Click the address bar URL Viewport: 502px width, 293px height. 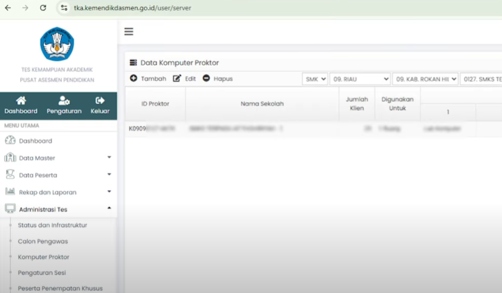point(132,8)
